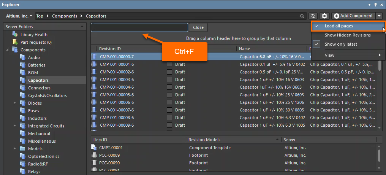The image size is (386, 175).
Task: Toggle Show only latest menu option
Action: pos(348,44)
